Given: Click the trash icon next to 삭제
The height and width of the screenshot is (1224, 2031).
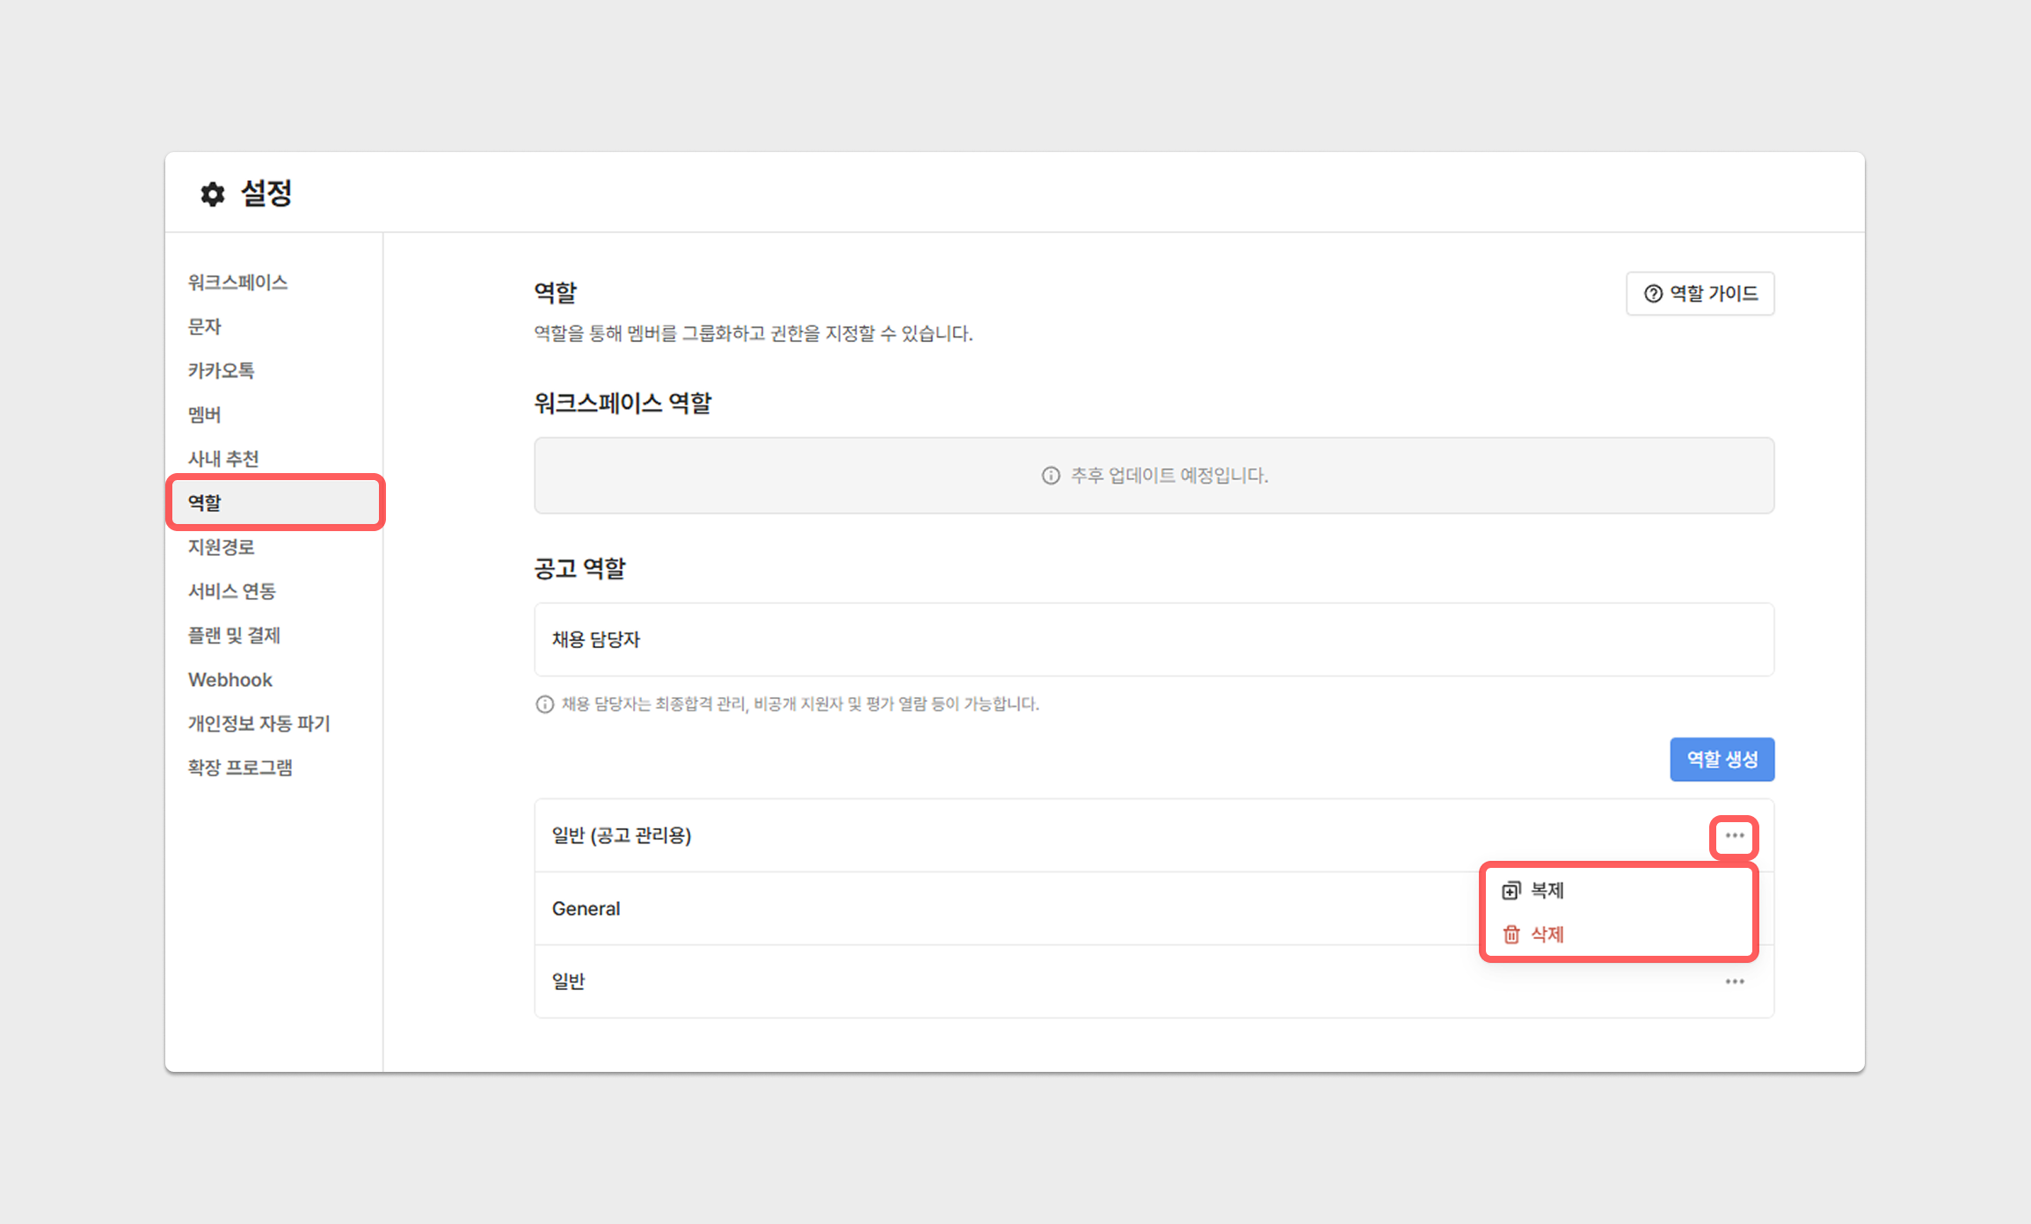Looking at the screenshot, I should 1511,934.
